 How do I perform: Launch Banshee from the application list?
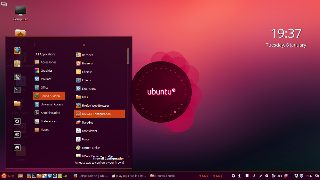[x=100, y=55]
